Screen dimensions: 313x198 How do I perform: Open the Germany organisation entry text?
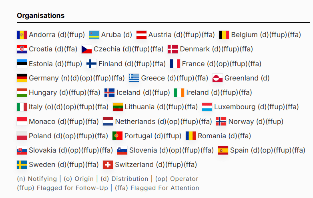[x=77, y=78]
